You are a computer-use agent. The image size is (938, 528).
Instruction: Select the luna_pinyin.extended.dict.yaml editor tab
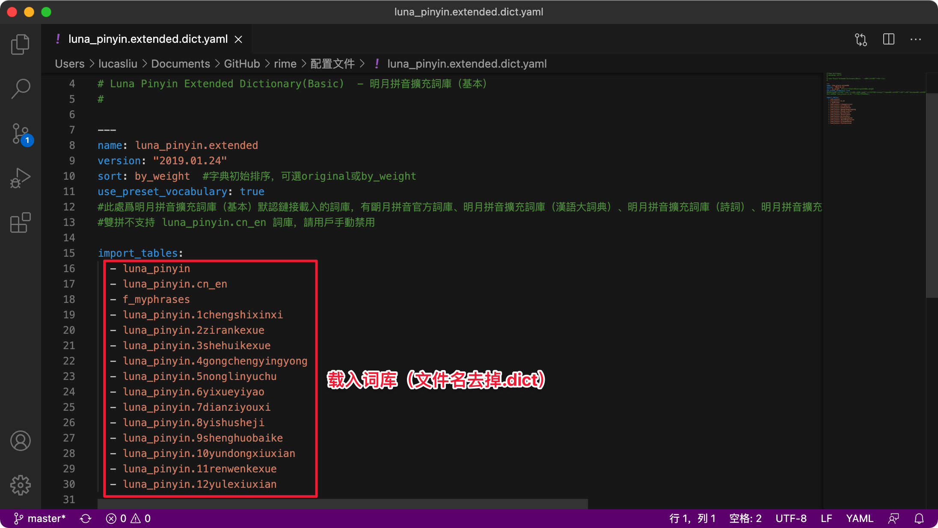click(x=147, y=39)
